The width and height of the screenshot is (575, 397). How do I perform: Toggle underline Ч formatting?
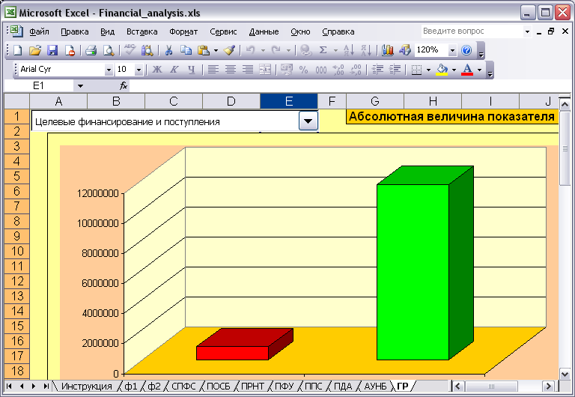click(x=191, y=70)
